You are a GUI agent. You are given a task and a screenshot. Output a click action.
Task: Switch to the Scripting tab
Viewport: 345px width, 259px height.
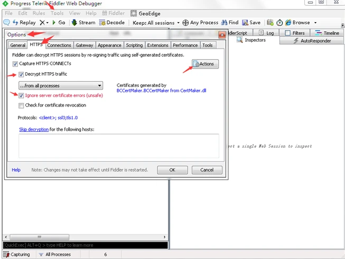pos(134,45)
